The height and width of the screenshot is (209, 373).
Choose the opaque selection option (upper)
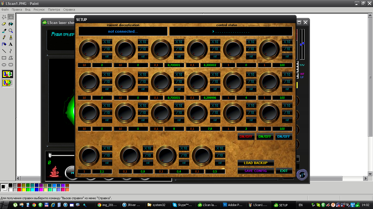8,74
